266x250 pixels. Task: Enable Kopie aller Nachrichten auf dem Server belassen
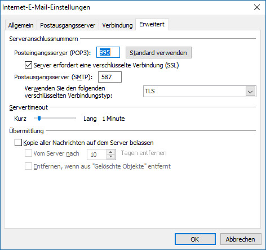[x=18, y=143]
